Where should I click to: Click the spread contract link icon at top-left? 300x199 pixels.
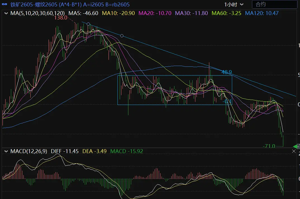(x=5, y=5)
